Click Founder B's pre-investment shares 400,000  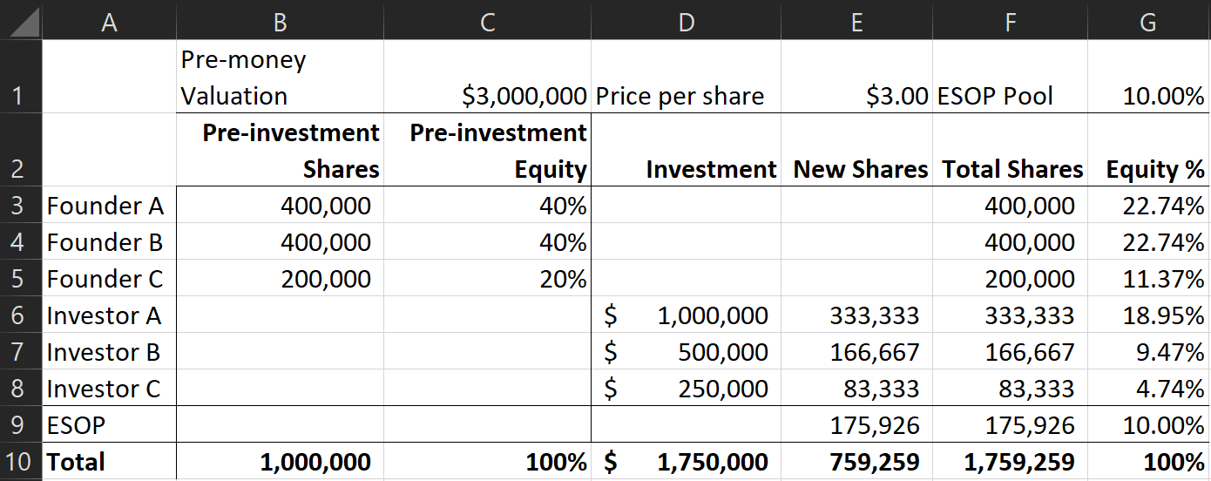[x=280, y=241]
